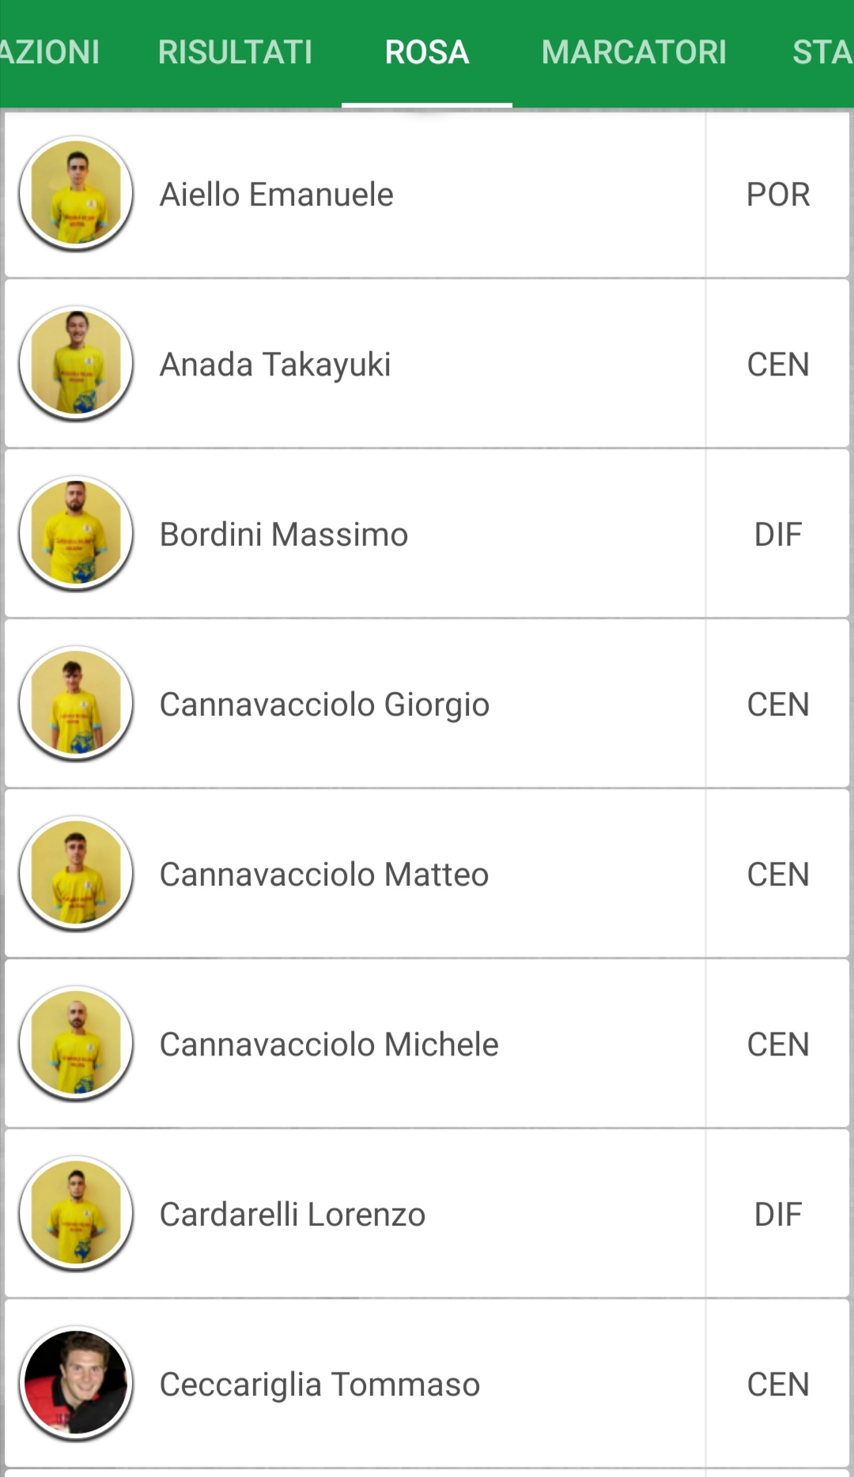Select Bordini Massimo's player photo
This screenshot has width=854, height=1477.
76,534
